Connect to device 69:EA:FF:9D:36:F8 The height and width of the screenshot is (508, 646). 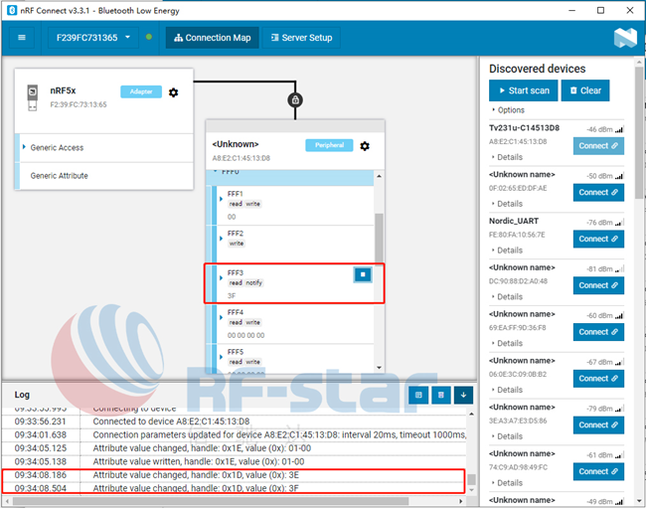pos(598,332)
